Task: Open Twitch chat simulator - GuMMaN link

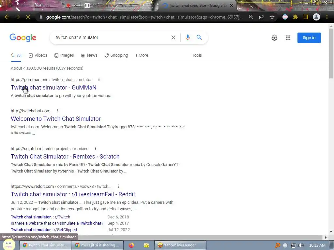Action: (53, 87)
